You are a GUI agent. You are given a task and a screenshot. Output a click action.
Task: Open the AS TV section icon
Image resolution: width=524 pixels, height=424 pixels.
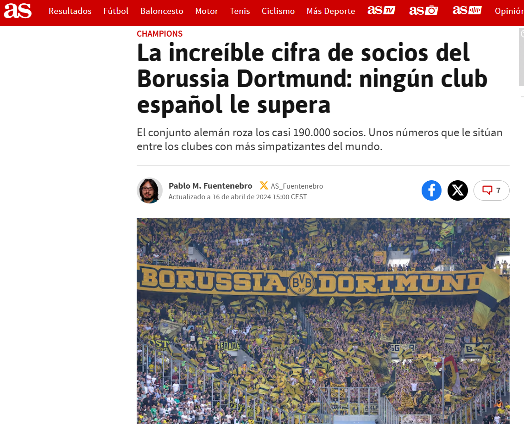coord(381,10)
